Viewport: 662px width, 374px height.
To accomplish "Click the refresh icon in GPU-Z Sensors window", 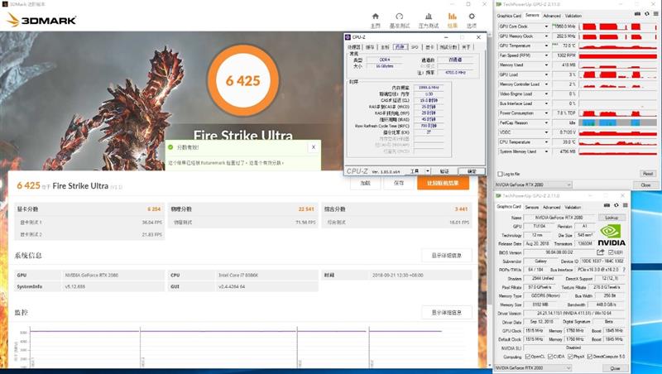I will click(647, 14).
